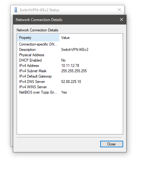Select the NetBIOS over Tcpip row
147x174 pixels.
(70, 92)
